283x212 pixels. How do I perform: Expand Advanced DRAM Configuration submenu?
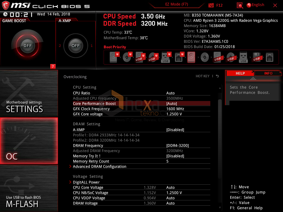pos(141,166)
